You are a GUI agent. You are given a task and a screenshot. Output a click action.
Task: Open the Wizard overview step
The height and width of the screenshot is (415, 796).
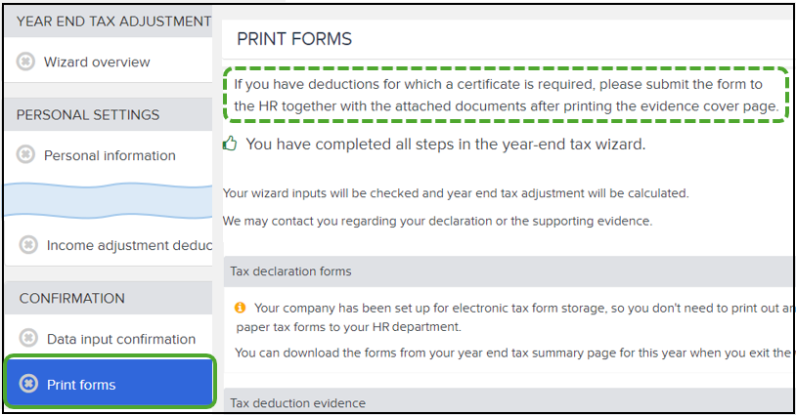coord(109,62)
